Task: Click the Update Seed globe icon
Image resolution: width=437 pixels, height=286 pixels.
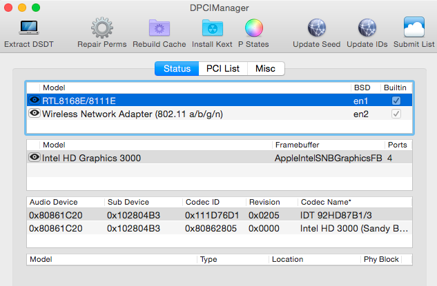Action: click(316, 28)
